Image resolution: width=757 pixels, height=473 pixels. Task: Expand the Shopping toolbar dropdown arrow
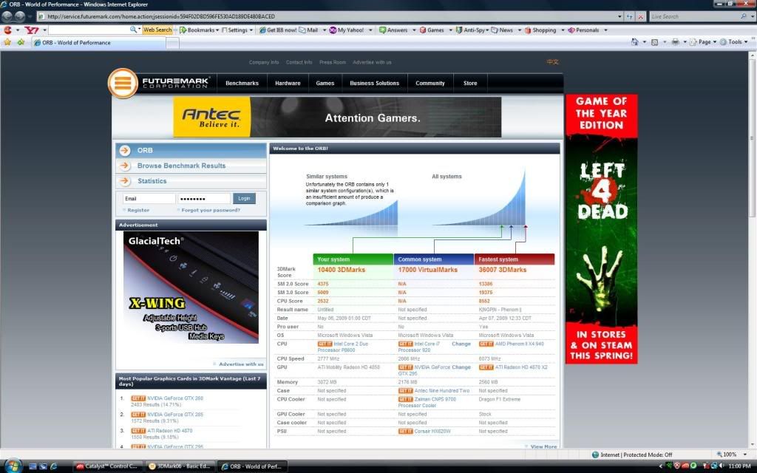(563, 30)
